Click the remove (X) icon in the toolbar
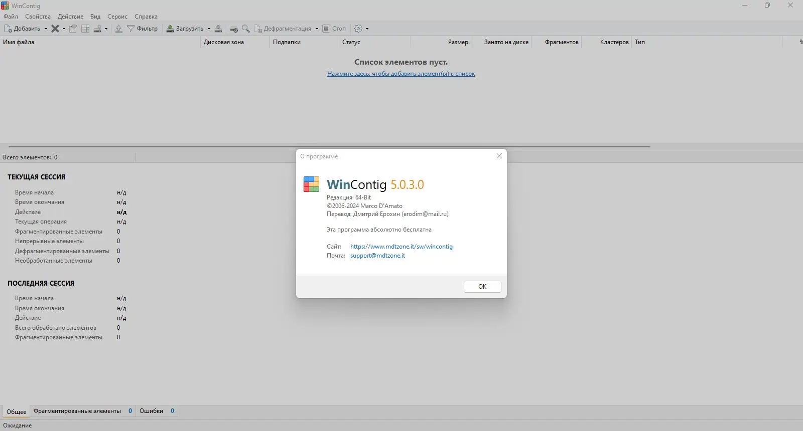The width and height of the screenshot is (803, 431). tap(55, 29)
